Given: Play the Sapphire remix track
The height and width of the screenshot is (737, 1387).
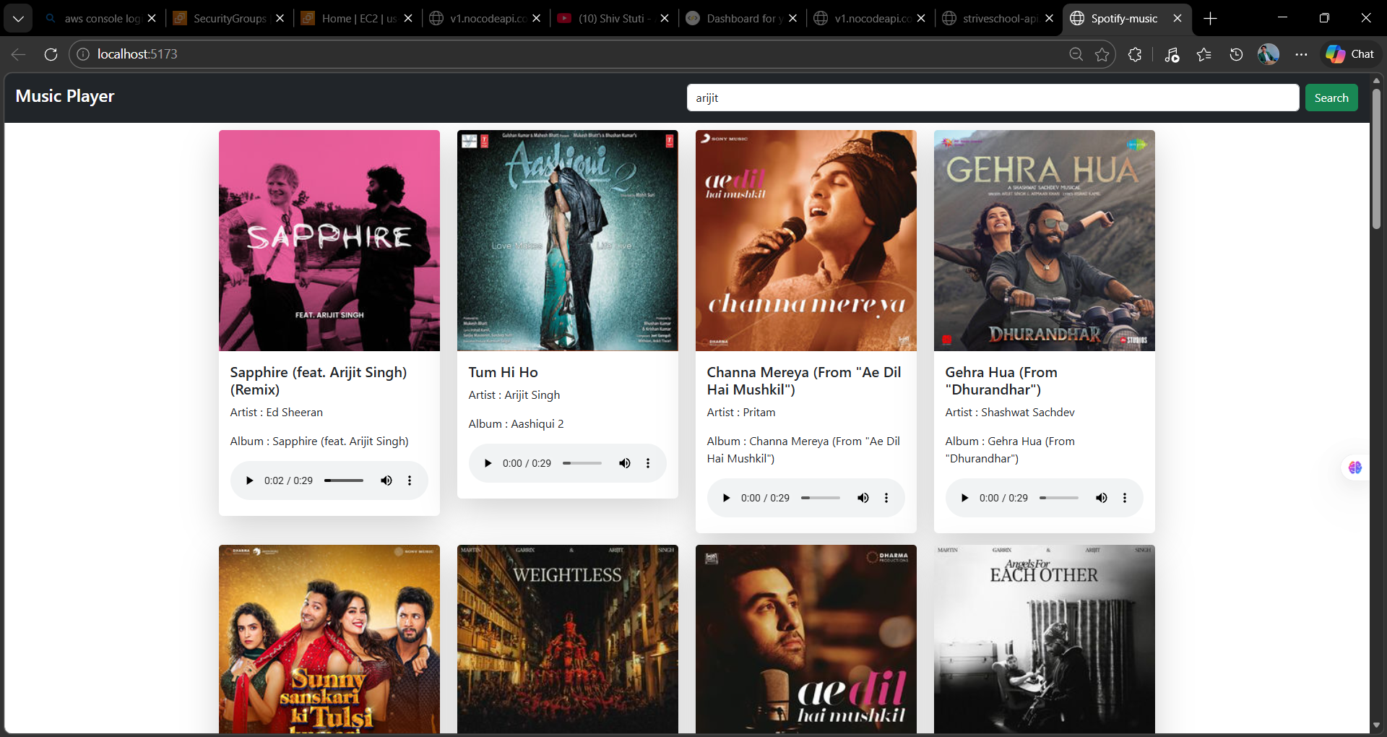Looking at the screenshot, I should pos(249,480).
